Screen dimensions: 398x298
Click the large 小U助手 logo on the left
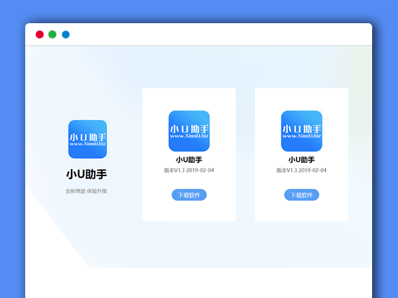click(88, 138)
